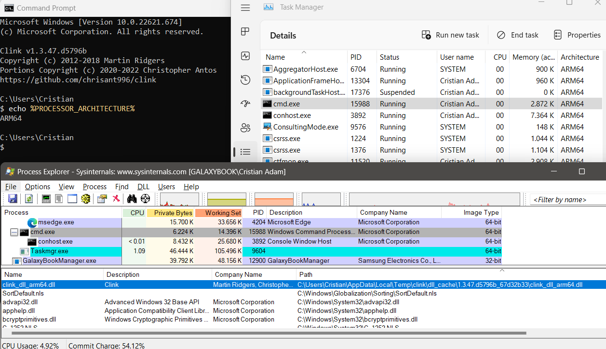Click the yellow commit history mini graph

(x=227, y=199)
